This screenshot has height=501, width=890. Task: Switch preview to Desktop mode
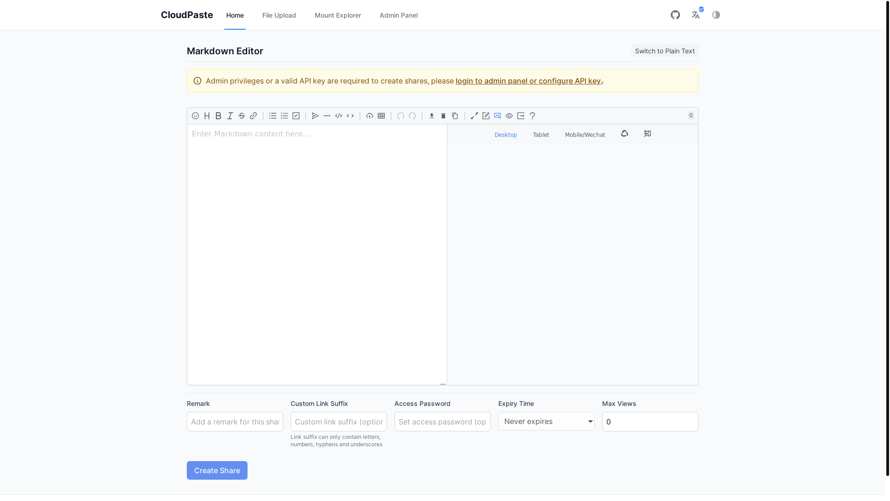pyautogui.click(x=506, y=135)
